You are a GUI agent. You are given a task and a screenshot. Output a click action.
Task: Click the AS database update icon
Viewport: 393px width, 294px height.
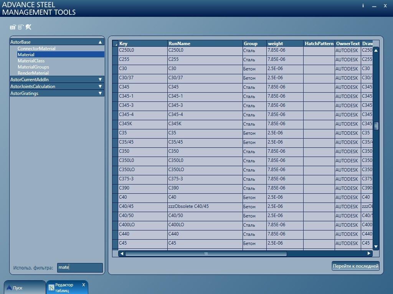click(x=13, y=27)
